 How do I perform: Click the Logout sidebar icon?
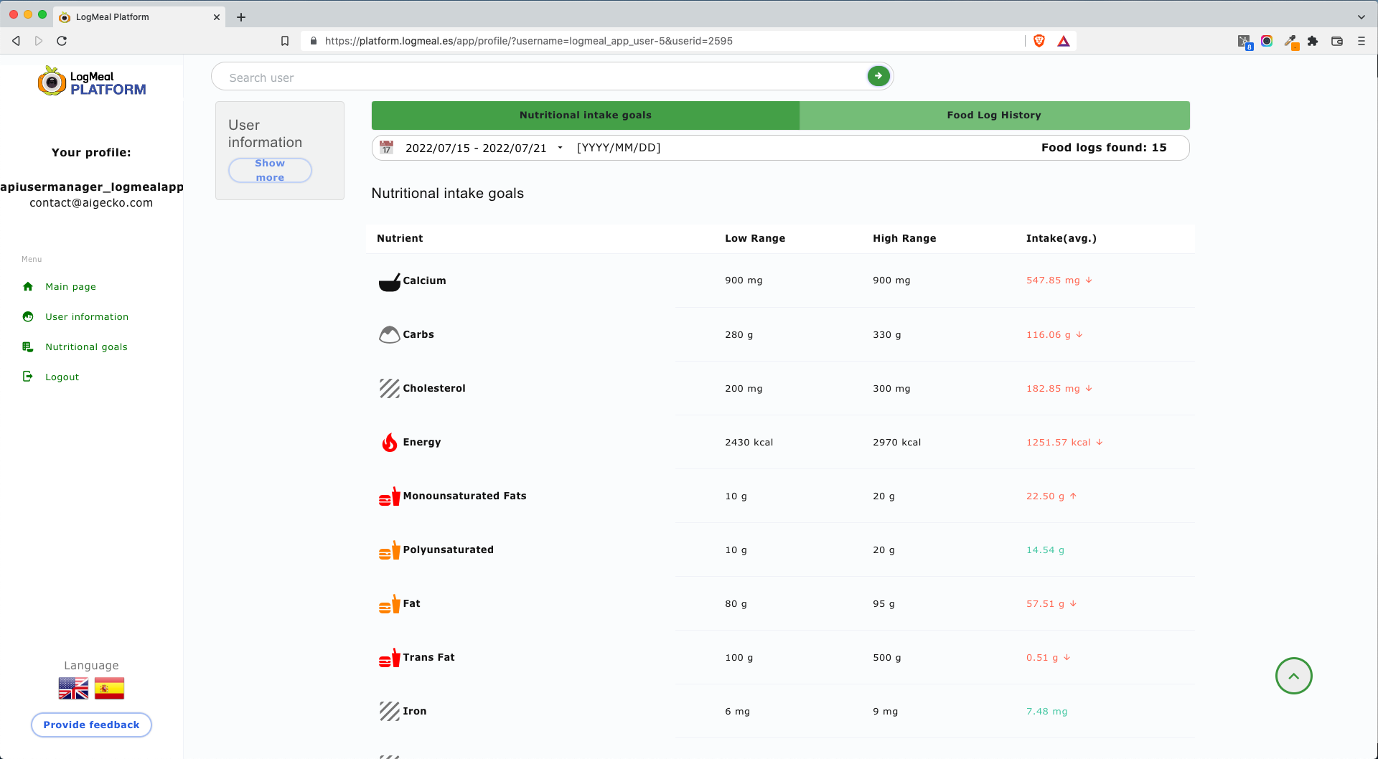click(27, 376)
